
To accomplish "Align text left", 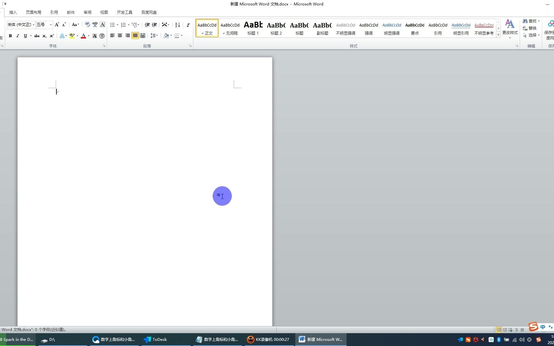I will click(x=113, y=36).
